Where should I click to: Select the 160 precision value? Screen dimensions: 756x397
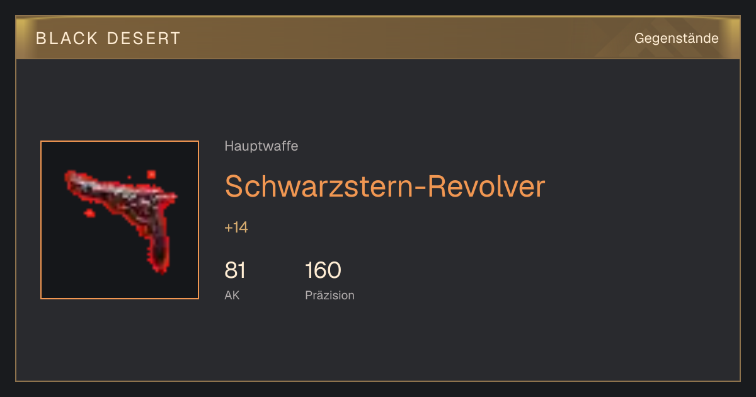point(323,270)
